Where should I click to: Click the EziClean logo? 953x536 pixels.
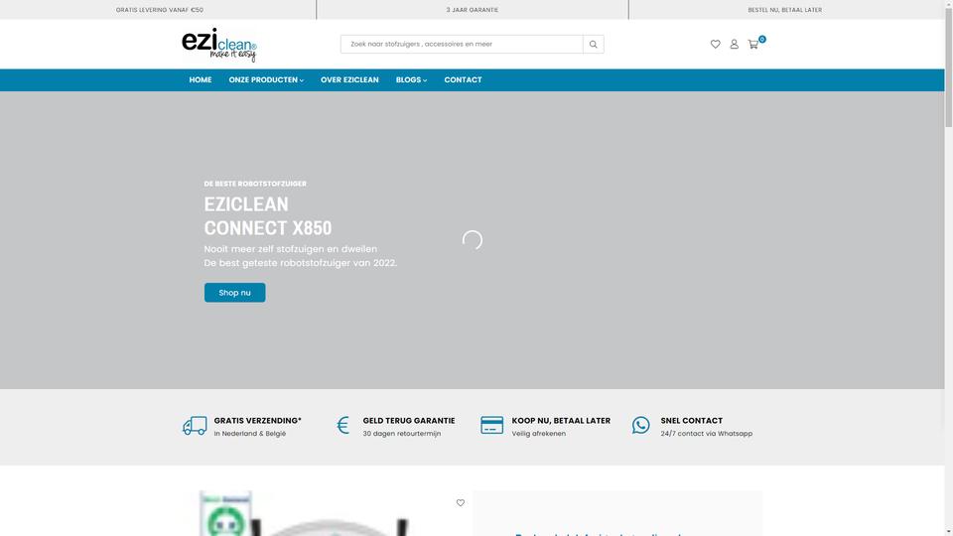point(219,45)
